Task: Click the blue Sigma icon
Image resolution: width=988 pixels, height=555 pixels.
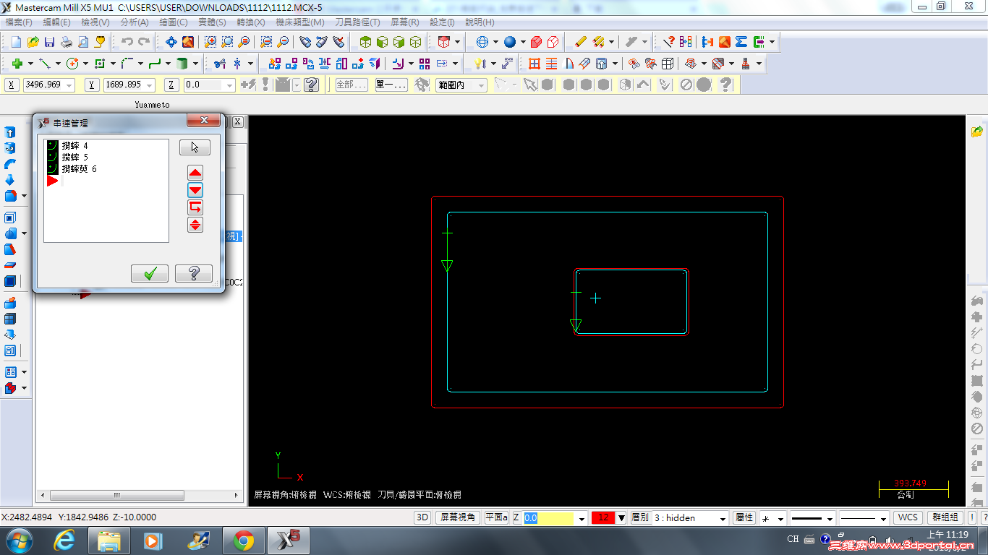Action: tap(741, 42)
